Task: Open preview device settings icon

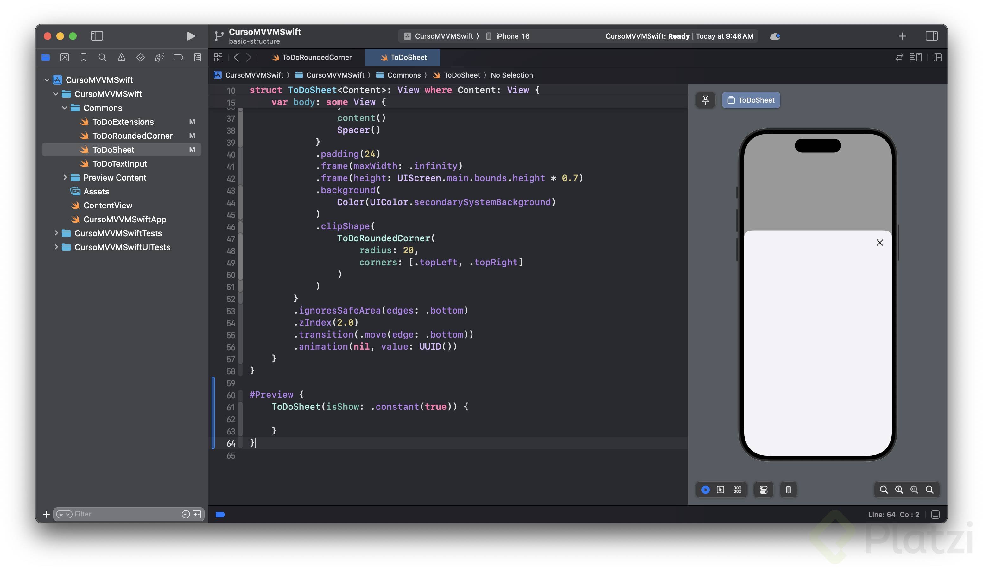Action: click(764, 490)
